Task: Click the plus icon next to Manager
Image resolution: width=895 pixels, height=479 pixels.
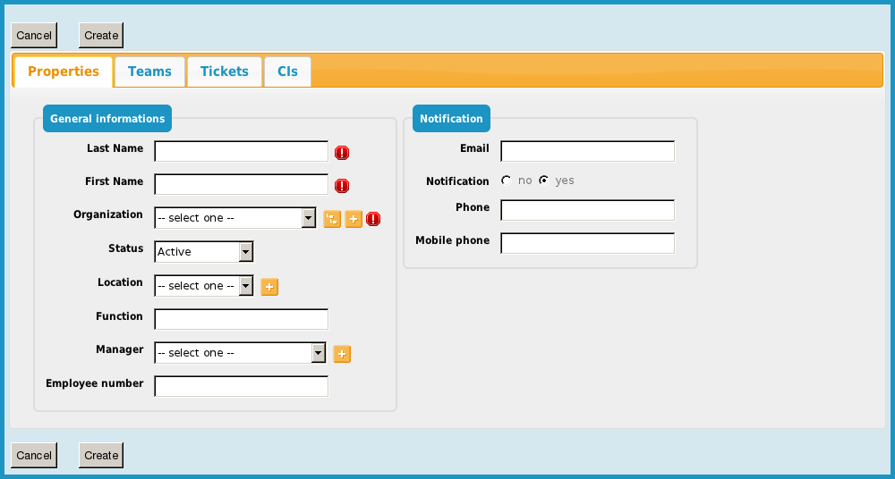Action: [342, 355]
